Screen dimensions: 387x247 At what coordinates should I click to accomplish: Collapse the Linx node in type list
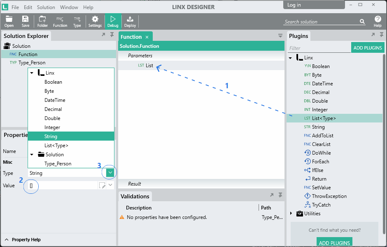32,73
